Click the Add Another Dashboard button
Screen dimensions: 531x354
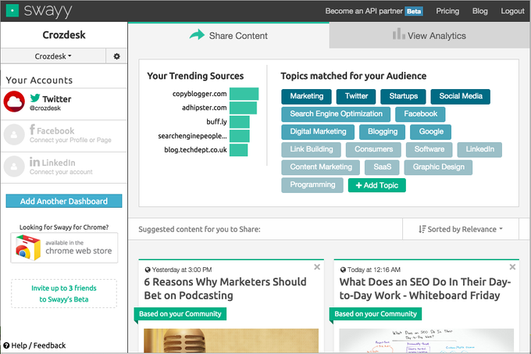[64, 201]
